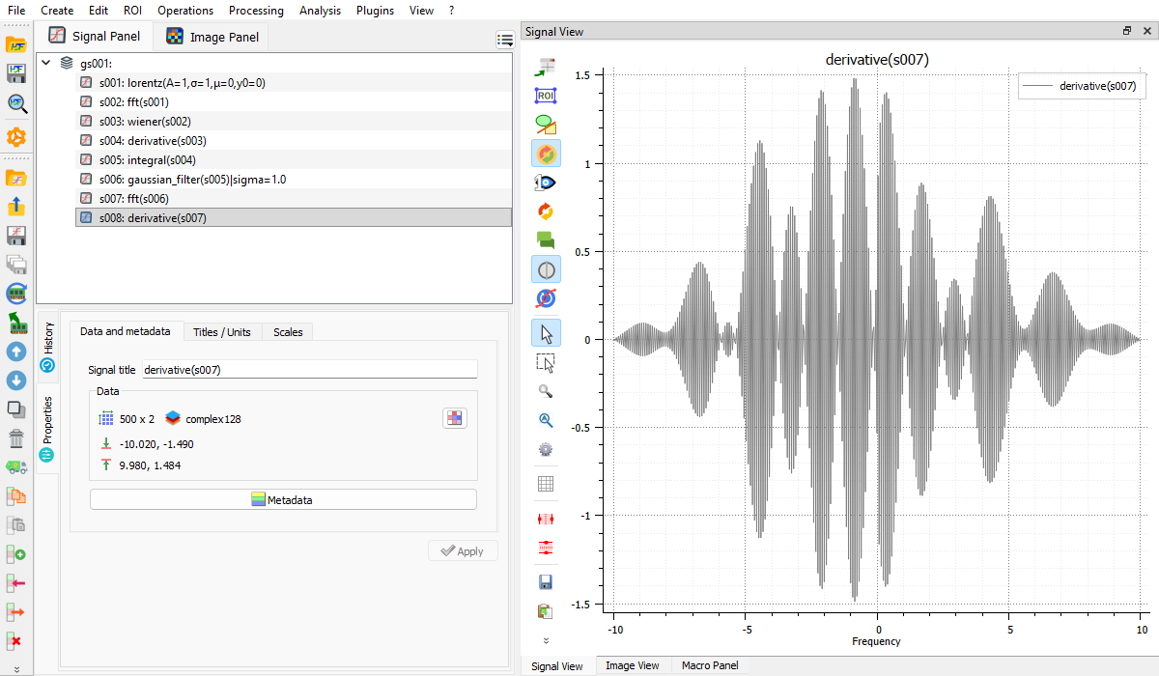Viewport: 1159px width, 676px height.
Task: Open the settings gear icon in left toolbar
Action: [x=16, y=137]
